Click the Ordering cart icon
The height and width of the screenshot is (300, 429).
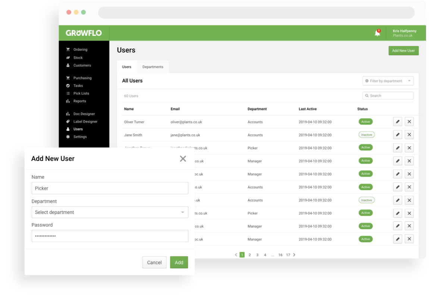tap(68, 50)
